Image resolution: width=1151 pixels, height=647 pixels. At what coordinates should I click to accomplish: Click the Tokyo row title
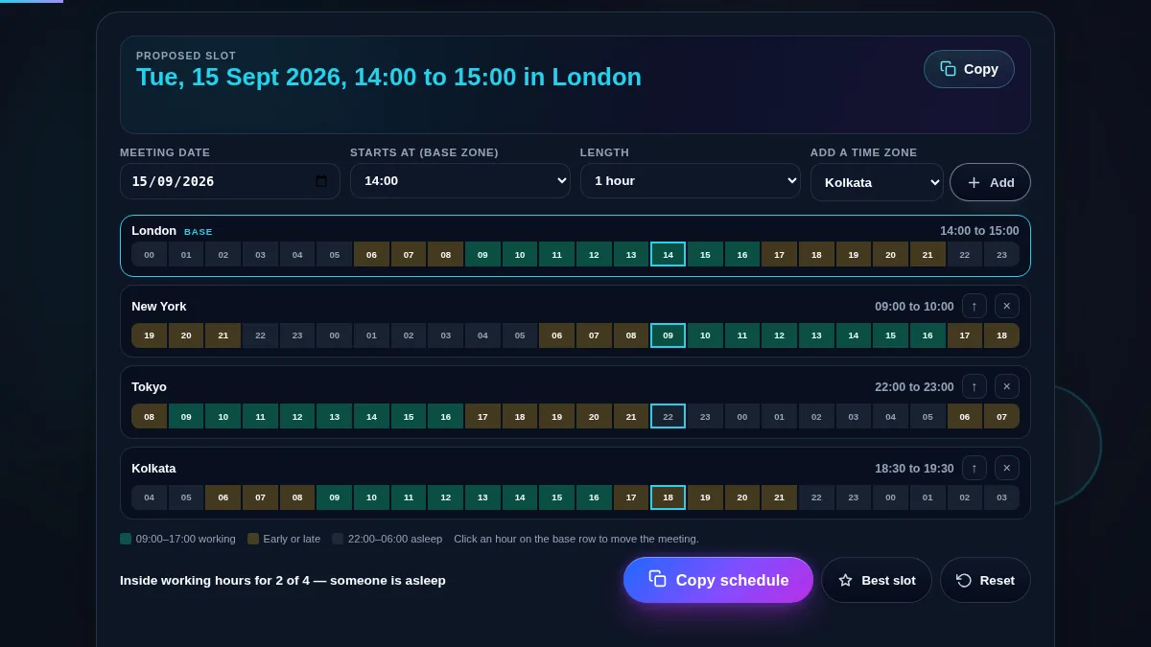pyautogui.click(x=149, y=386)
